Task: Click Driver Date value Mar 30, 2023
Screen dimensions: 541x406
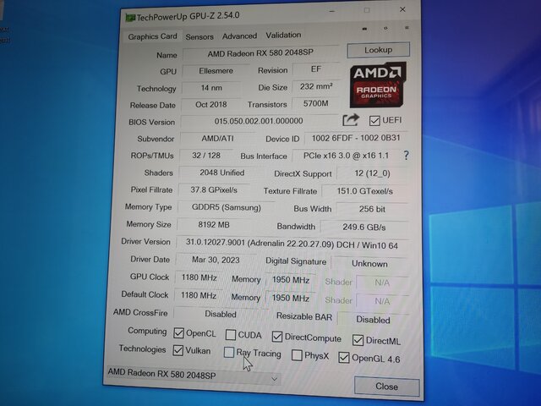Action: (x=216, y=260)
